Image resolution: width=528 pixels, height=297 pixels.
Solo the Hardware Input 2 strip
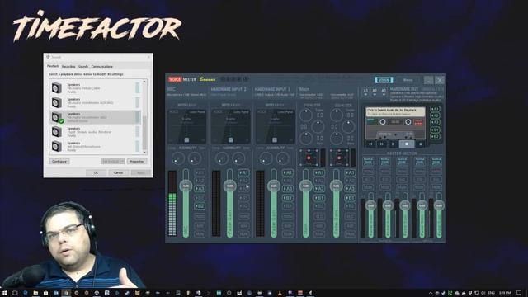[243, 225]
